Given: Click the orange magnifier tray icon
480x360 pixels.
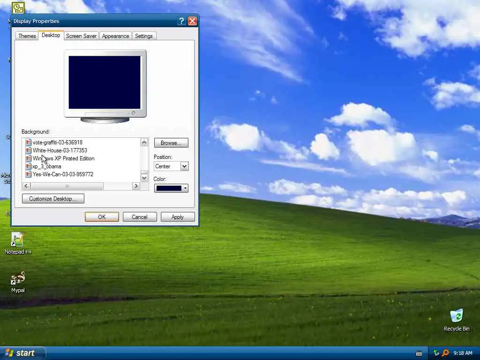Looking at the screenshot, I should [x=445, y=353].
